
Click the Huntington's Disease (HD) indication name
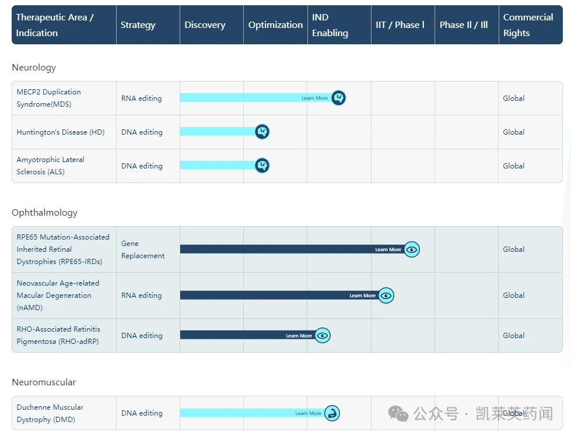(x=61, y=132)
